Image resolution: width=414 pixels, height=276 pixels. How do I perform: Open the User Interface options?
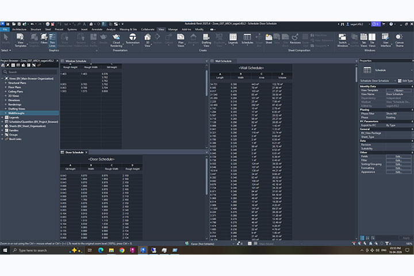pos(385,40)
